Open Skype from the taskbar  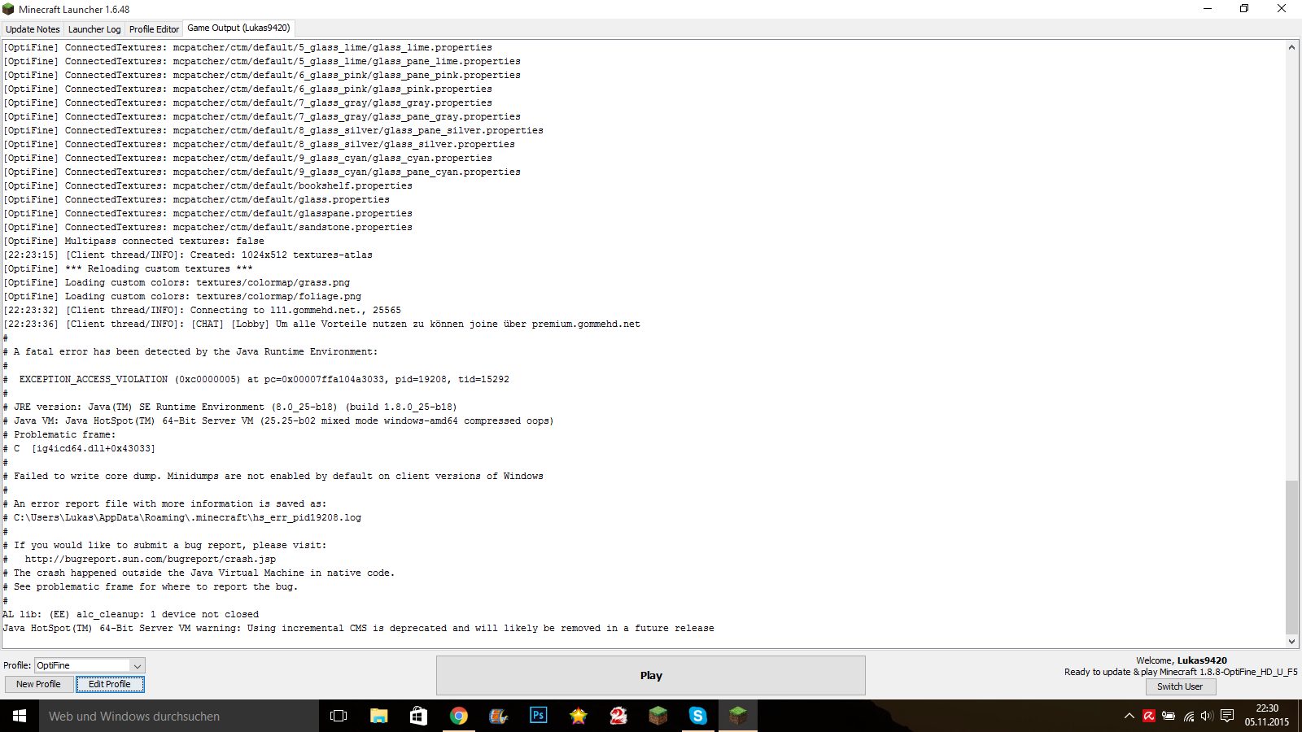coord(697,716)
